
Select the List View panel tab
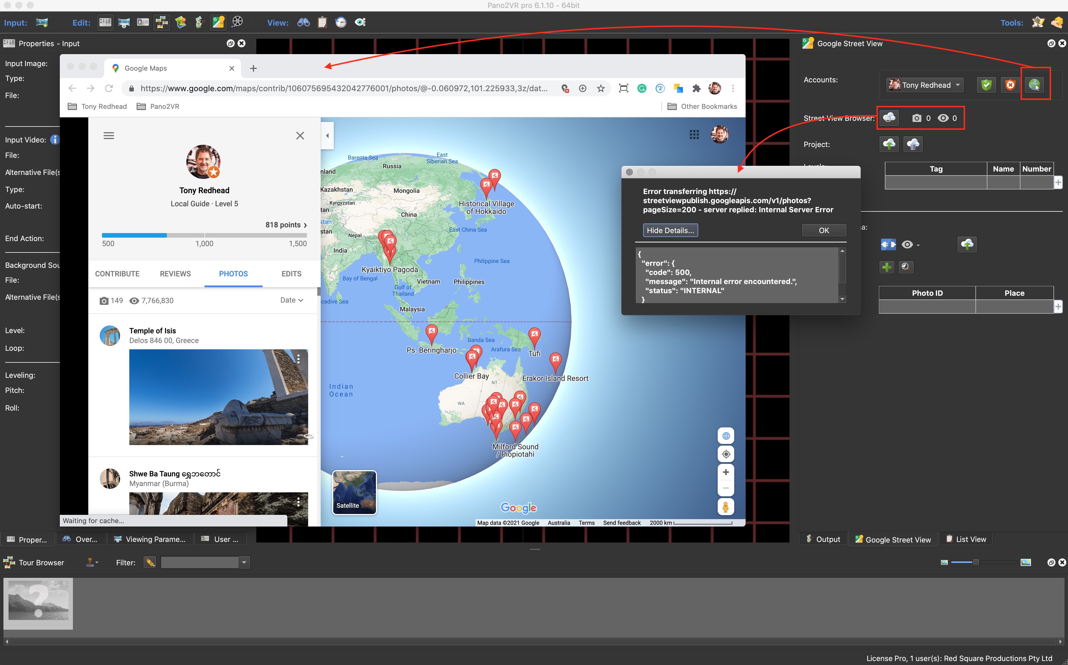tap(965, 539)
